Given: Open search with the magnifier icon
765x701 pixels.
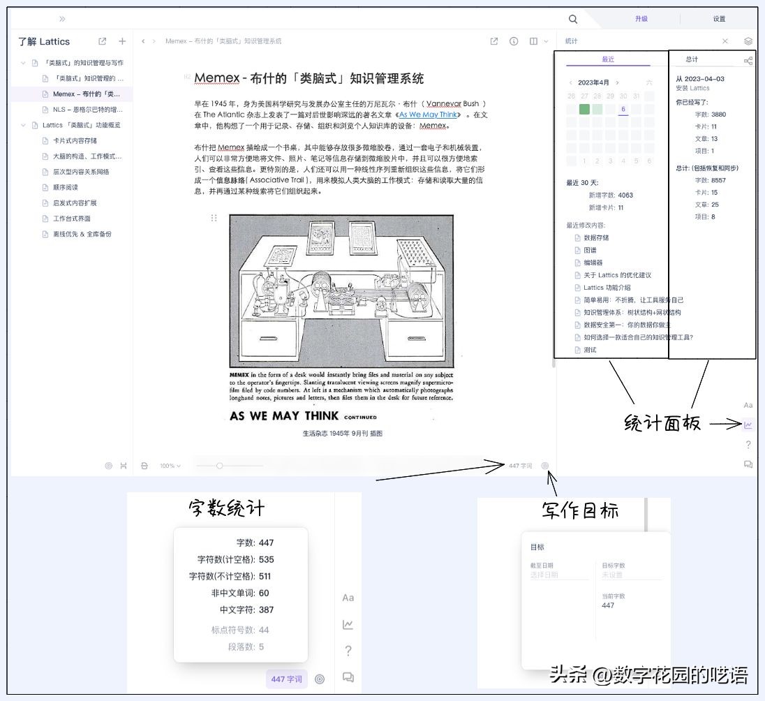Looking at the screenshot, I should (573, 19).
